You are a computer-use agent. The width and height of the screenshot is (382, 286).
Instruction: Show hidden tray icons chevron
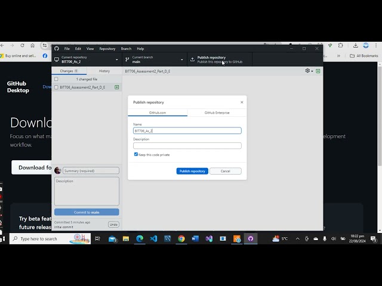click(298, 239)
